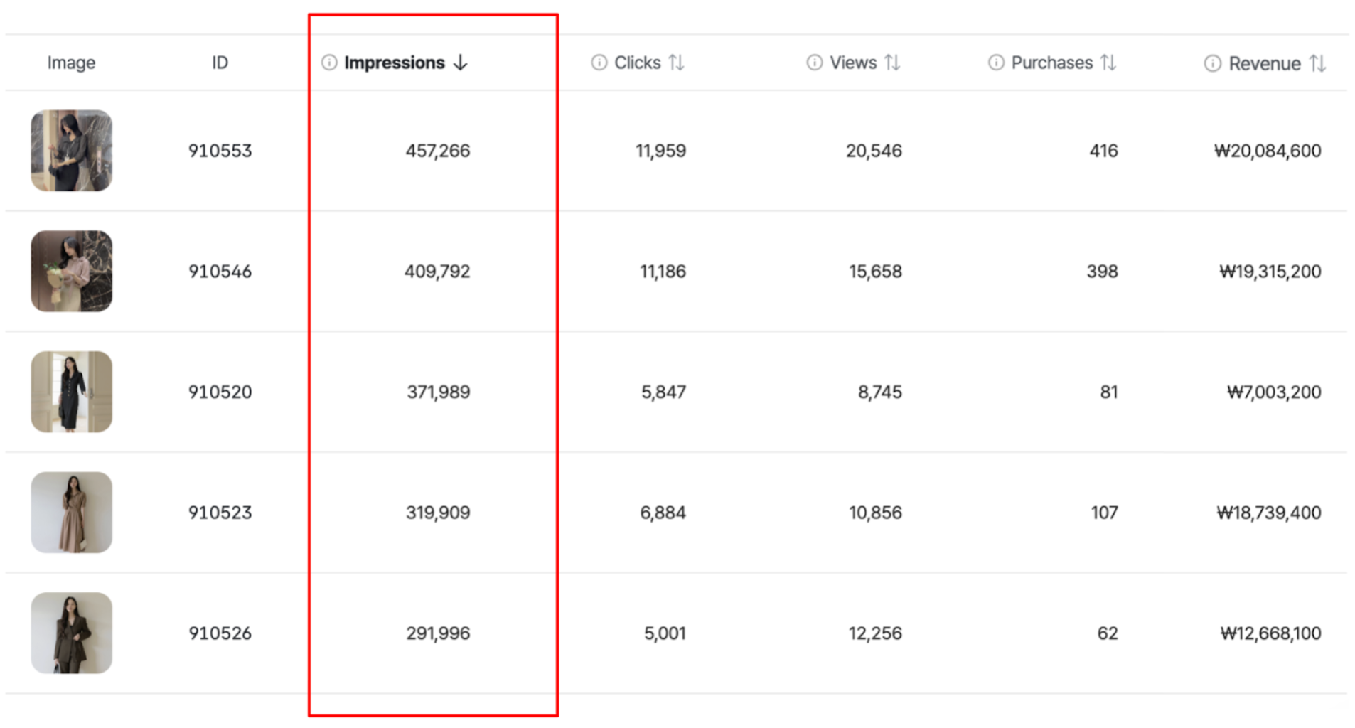Click the ID column header

click(x=220, y=63)
